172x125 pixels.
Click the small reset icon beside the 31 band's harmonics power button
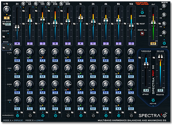[x=22, y=113]
